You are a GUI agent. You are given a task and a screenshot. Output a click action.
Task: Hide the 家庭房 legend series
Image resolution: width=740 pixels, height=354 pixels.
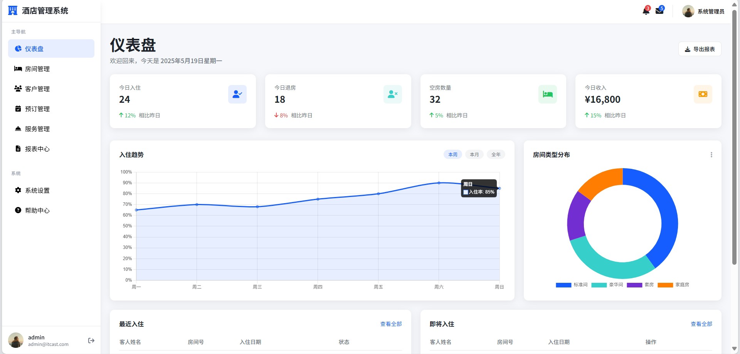pyautogui.click(x=673, y=285)
